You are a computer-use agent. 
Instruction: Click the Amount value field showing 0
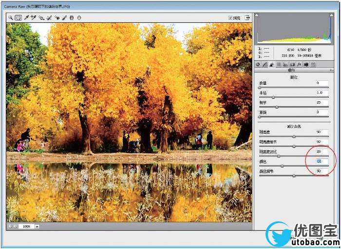point(322,83)
